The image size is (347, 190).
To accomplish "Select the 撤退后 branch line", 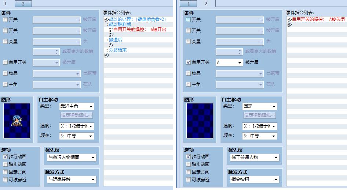I will coord(138,40).
